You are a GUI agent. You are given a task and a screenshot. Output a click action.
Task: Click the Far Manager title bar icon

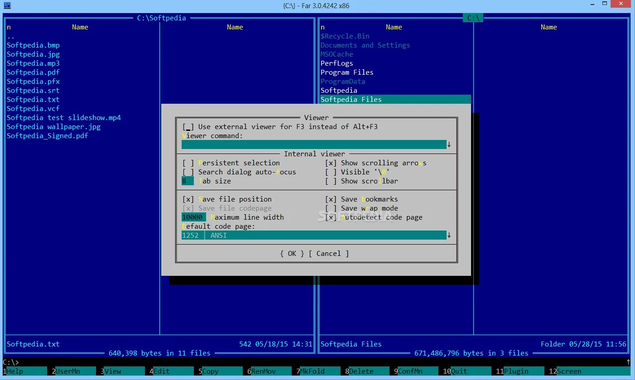(x=7, y=5)
